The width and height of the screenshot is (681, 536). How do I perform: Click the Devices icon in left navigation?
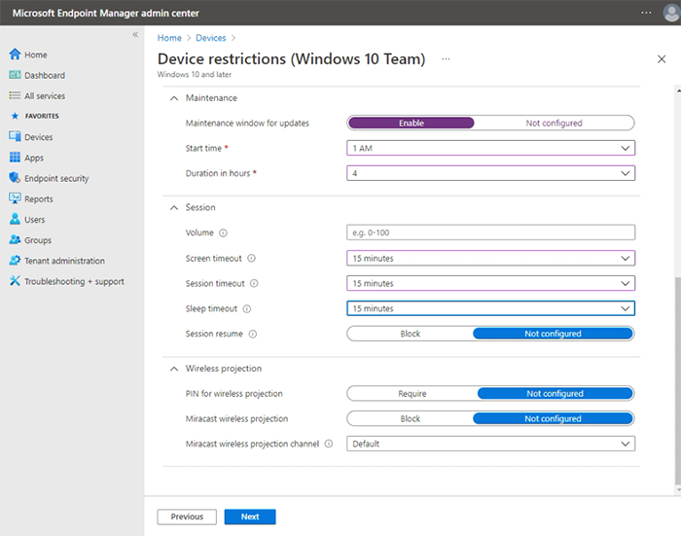pos(15,137)
